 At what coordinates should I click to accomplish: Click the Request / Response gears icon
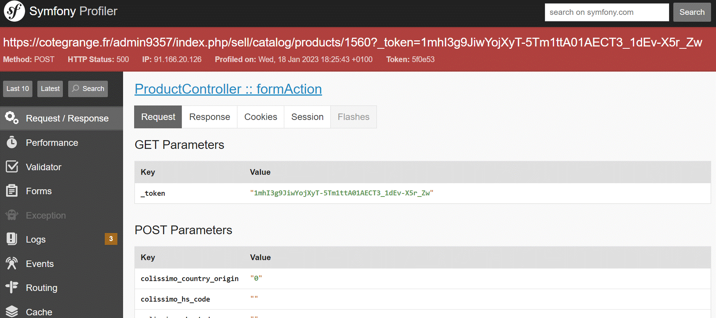click(x=12, y=118)
